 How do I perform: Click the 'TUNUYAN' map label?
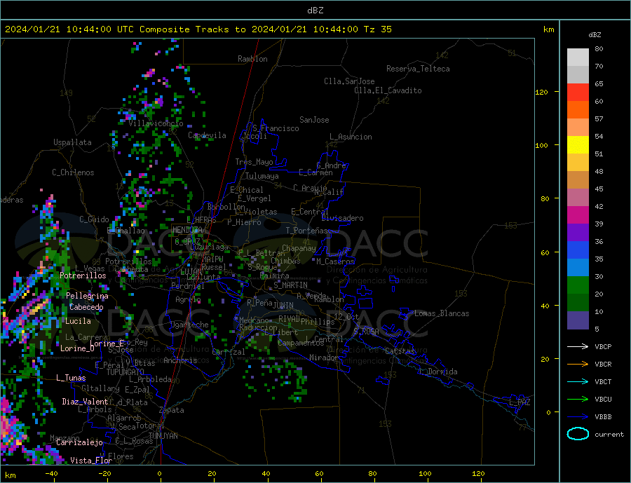click(163, 436)
